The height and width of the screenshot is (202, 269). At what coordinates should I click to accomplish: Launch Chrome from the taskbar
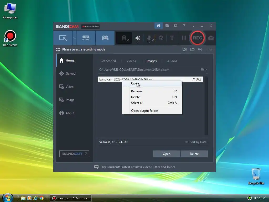click(x=42, y=198)
